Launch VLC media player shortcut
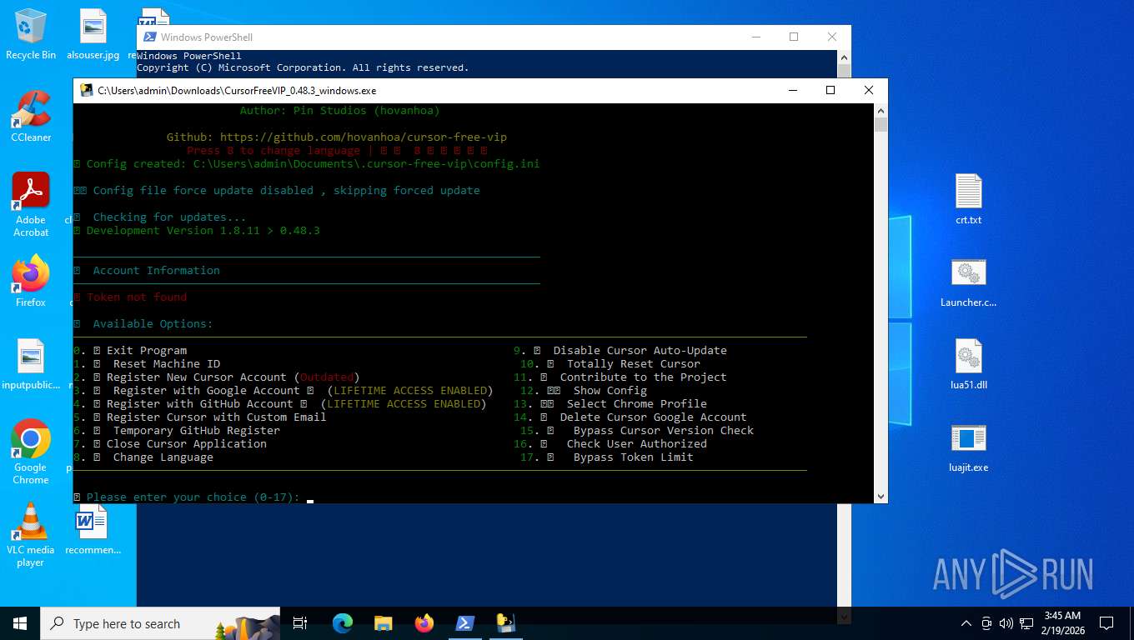 click(x=31, y=535)
